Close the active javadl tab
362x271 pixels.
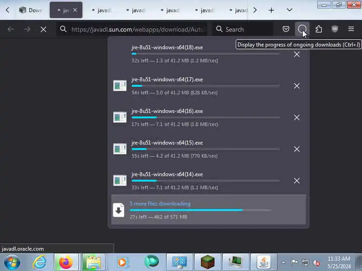[x=75, y=10]
